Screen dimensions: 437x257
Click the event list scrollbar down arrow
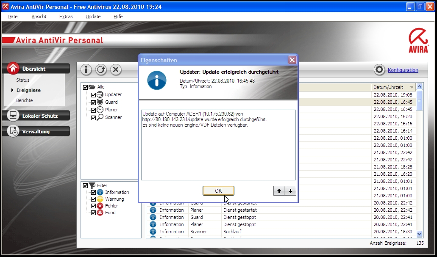click(x=420, y=234)
